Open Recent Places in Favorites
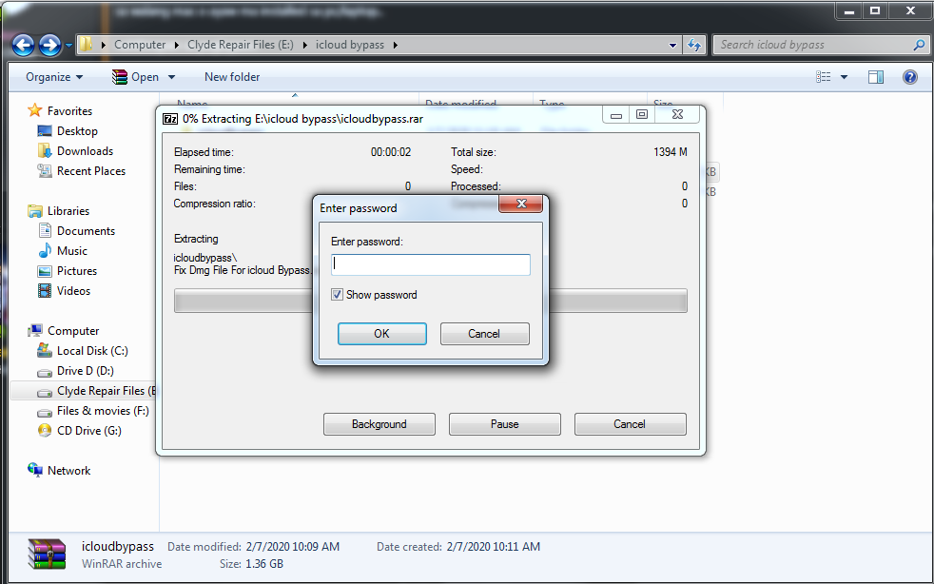 [x=91, y=171]
